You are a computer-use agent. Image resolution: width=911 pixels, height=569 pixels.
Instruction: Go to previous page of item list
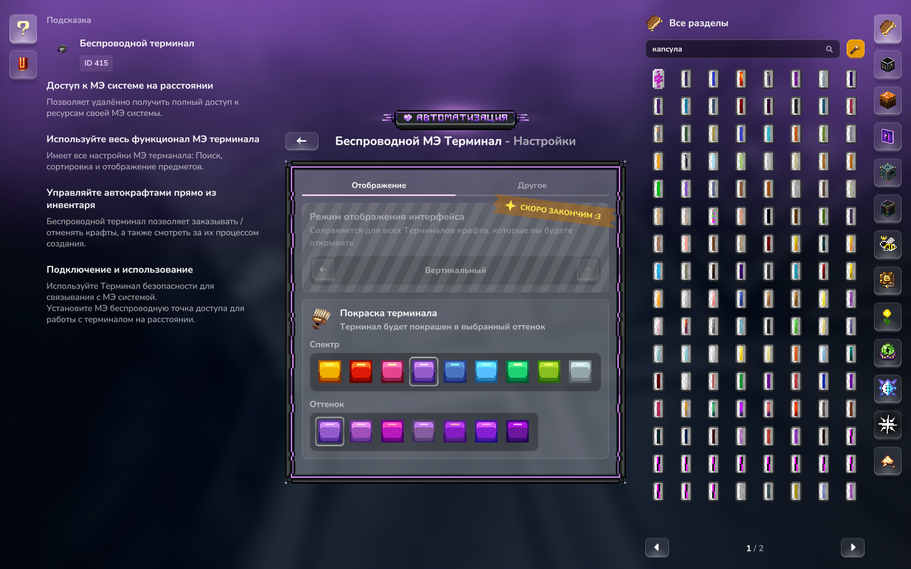(657, 547)
